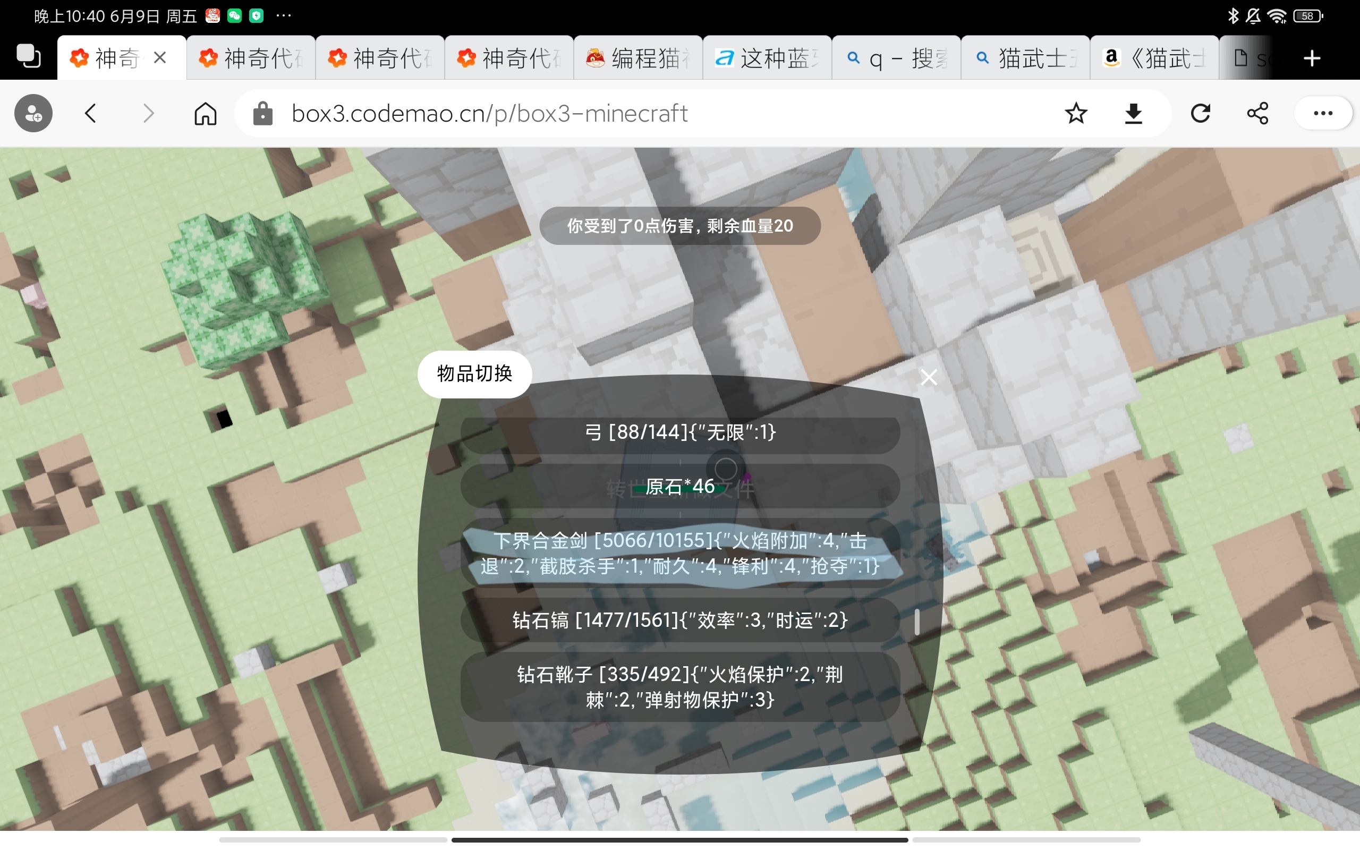Screen dimensions: 1360x850
Task: Open the tab switcher icon
Action: coord(28,57)
